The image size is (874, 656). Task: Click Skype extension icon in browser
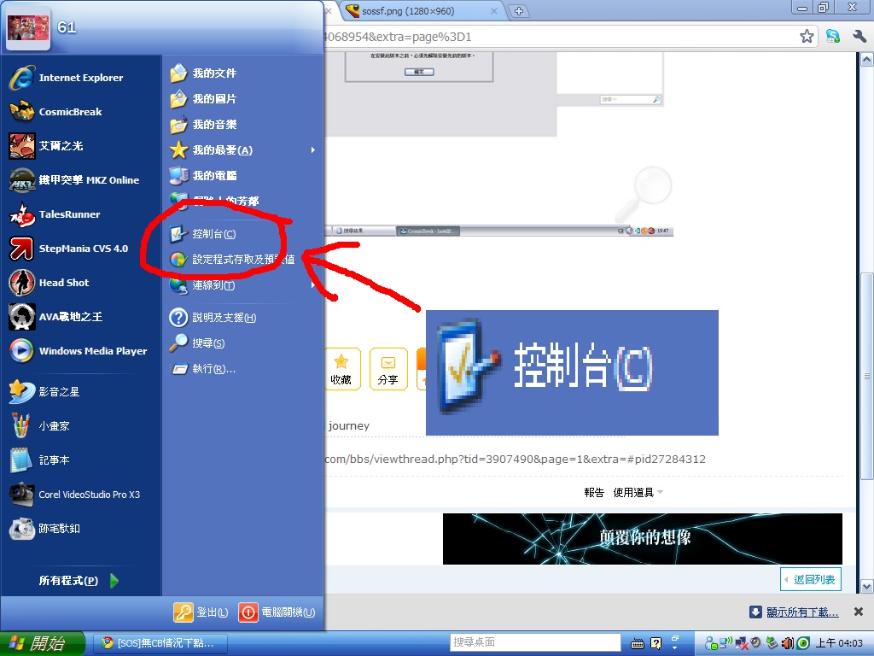(x=833, y=37)
